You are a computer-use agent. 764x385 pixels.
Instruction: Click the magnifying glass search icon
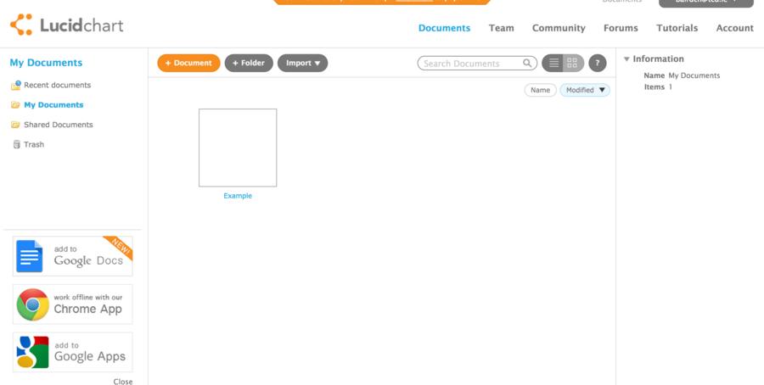(527, 64)
